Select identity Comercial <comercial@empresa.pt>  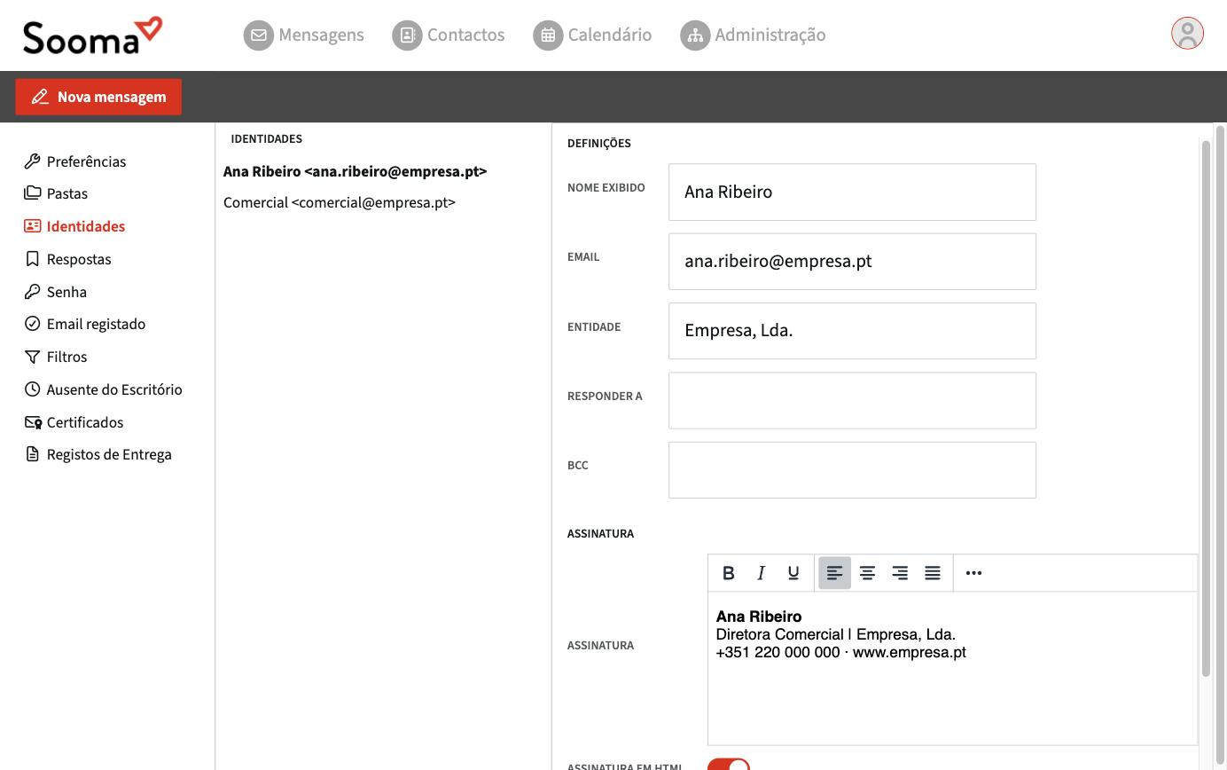pos(340,202)
